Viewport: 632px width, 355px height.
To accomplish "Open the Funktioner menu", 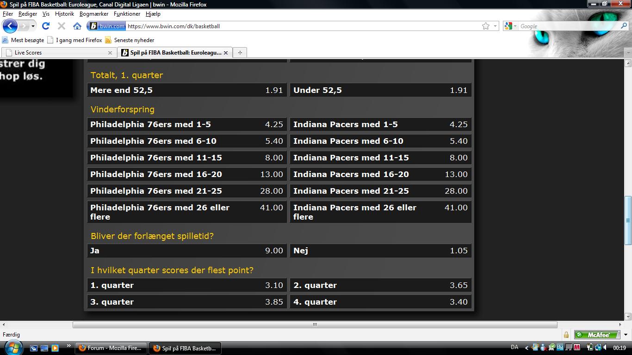I will pos(127,14).
